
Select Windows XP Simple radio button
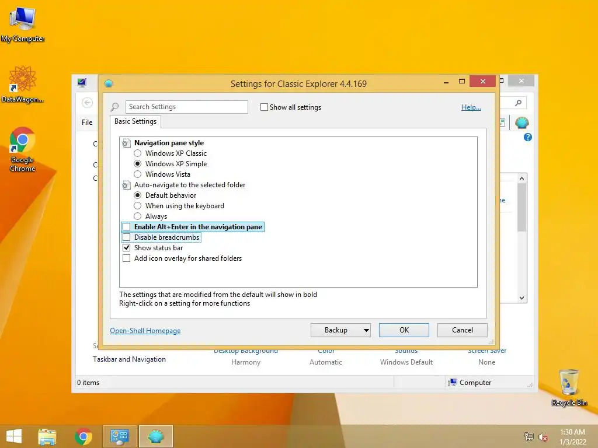[138, 164]
